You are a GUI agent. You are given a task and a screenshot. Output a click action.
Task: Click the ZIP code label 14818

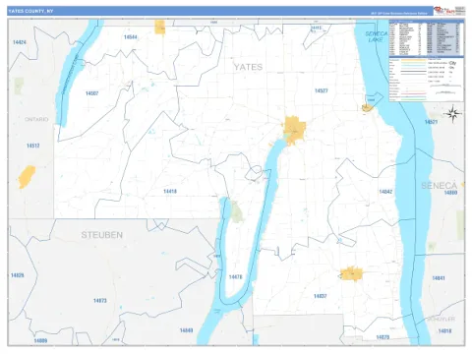point(444,331)
